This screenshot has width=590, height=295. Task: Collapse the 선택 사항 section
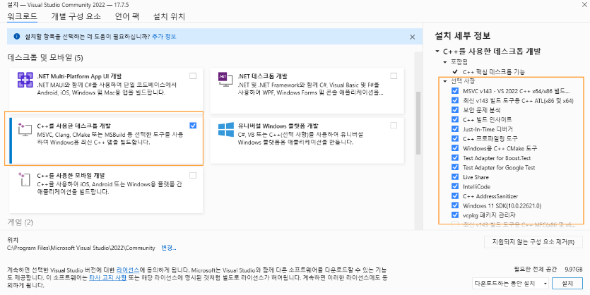coord(445,81)
